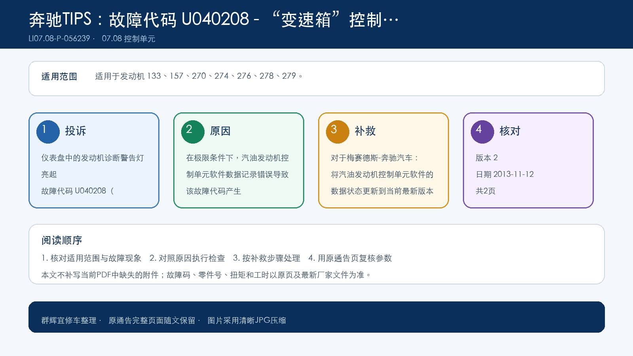Click the document number LI07.08-P-056239
The width and height of the screenshot is (633, 356).
[x=59, y=38]
